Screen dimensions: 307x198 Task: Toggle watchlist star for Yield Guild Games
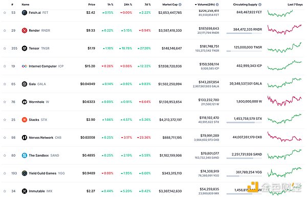(5, 173)
